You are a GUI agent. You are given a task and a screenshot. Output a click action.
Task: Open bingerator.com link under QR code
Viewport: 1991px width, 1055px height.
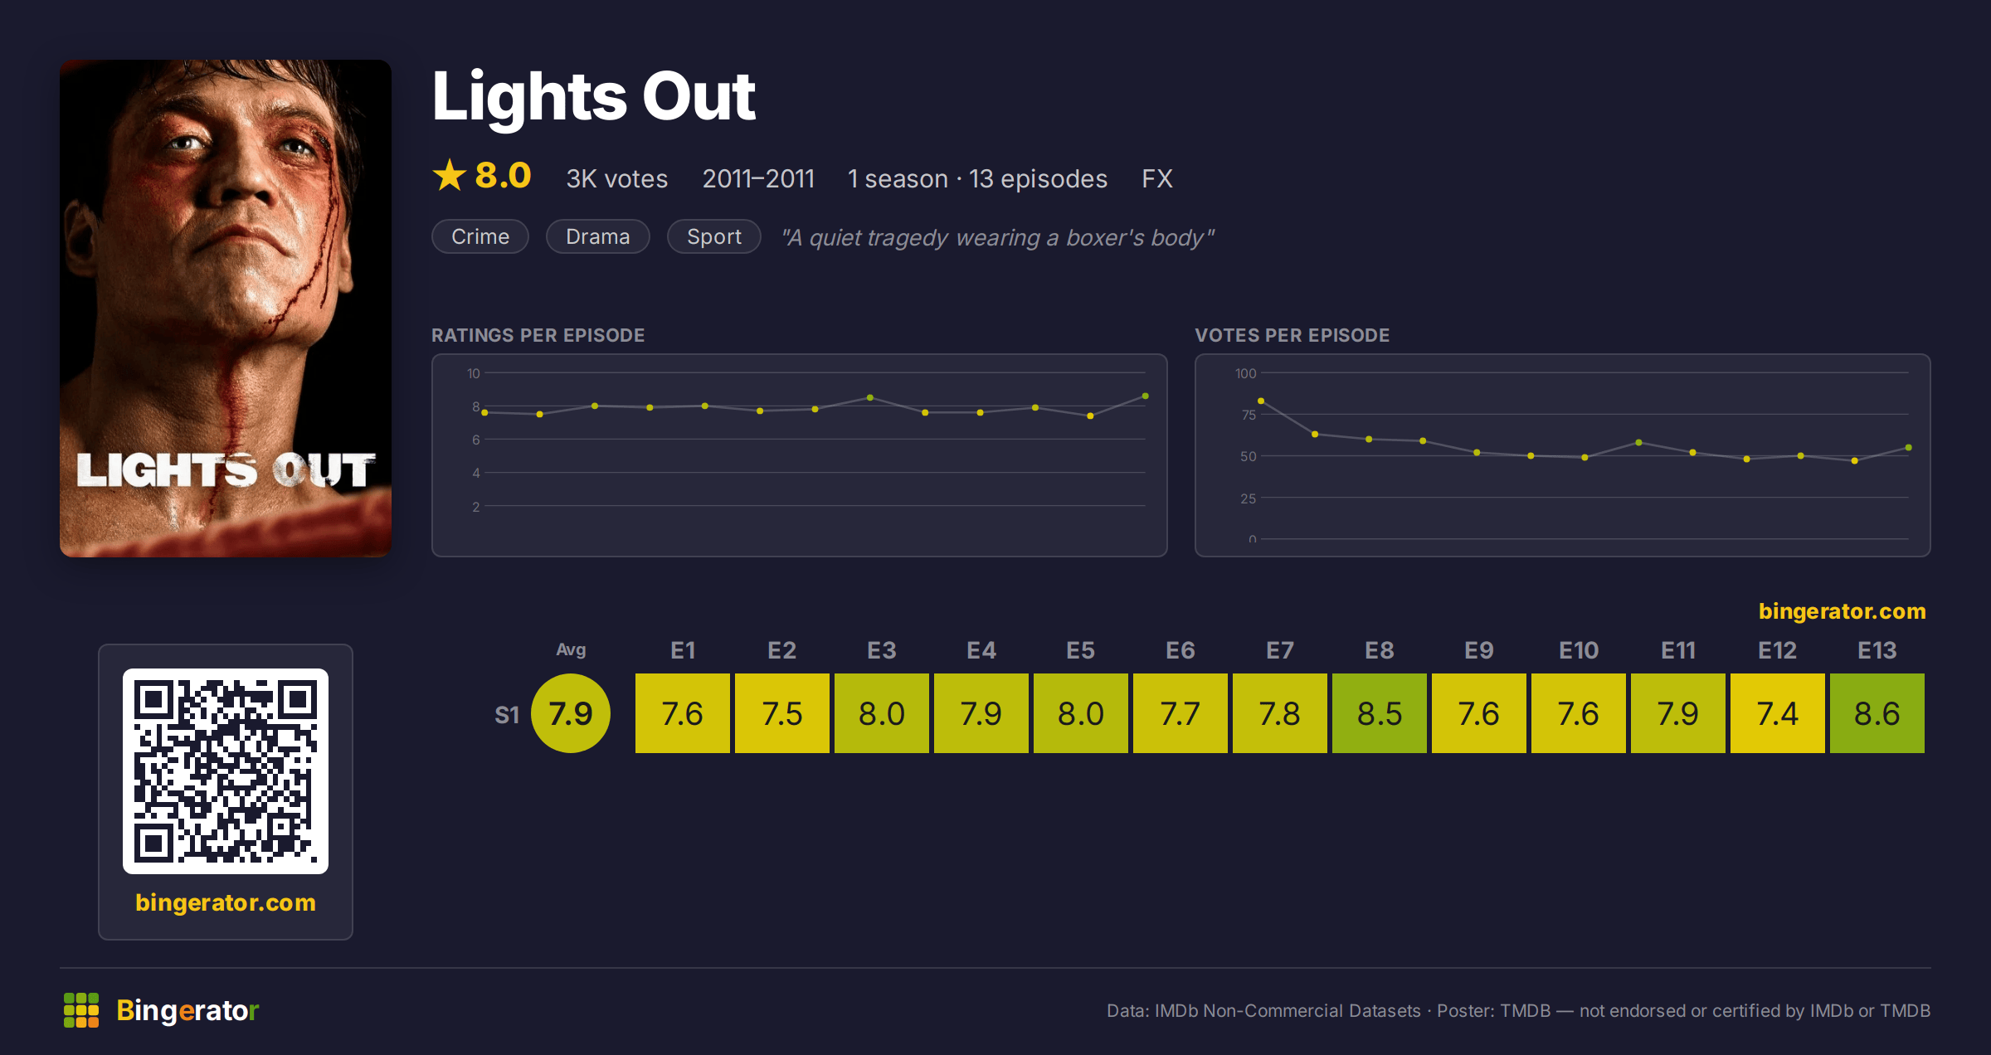226,902
